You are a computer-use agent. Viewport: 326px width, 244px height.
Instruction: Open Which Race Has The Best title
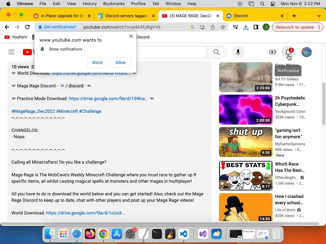pyautogui.click(x=290, y=167)
